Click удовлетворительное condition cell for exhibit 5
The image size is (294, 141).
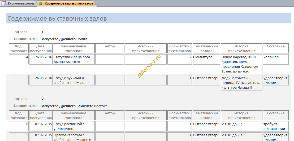click(276, 137)
